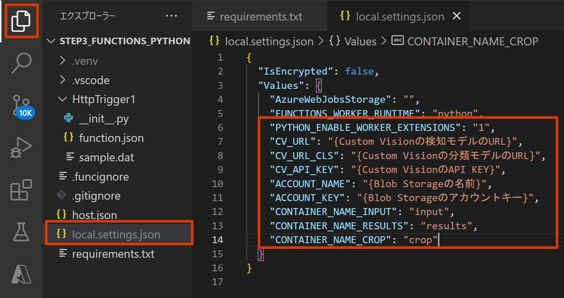Click JSON icon on local.settings.json tab
This screenshot has width=564, height=298.
[x=345, y=16]
